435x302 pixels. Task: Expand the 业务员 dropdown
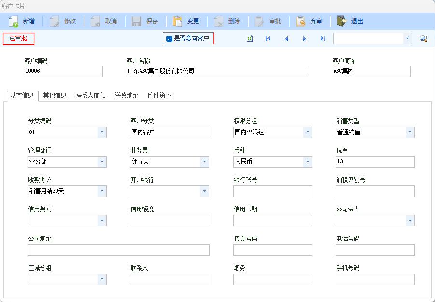(x=204, y=162)
